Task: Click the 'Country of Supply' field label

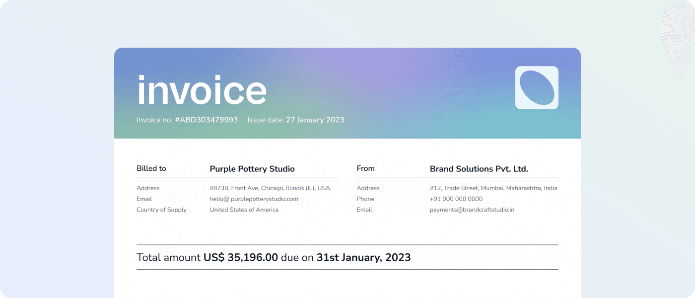Action: click(x=162, y=210)
